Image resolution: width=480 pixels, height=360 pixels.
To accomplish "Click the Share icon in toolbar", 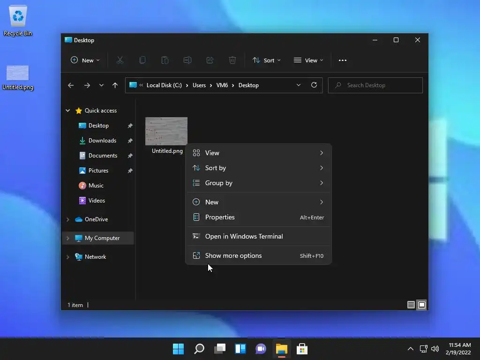I will [210, 60].
